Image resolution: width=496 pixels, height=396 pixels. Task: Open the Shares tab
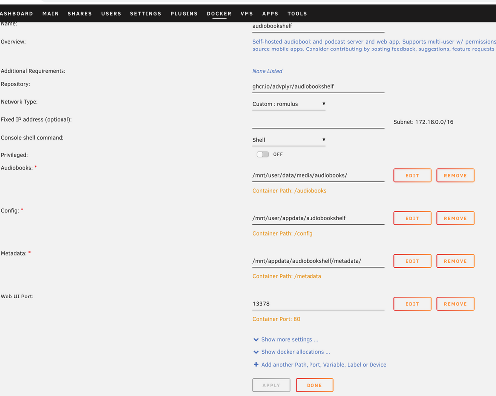(80, 14)
